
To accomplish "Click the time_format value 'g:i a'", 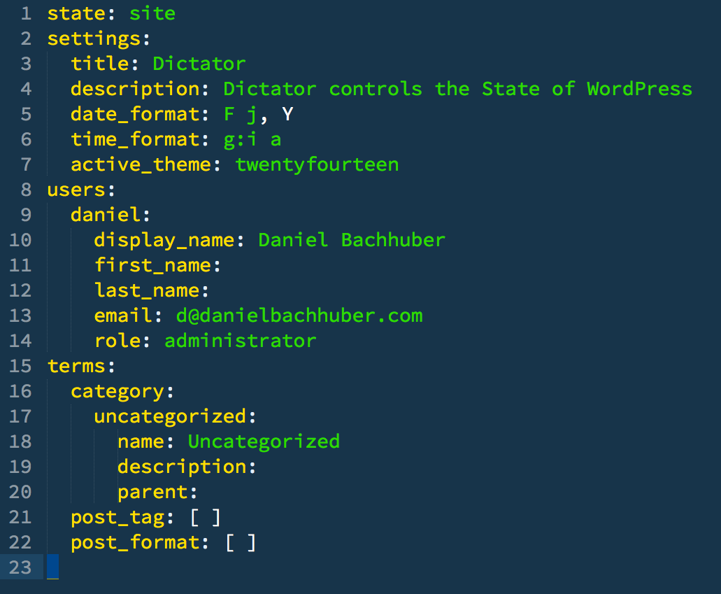I will (x=252, y=140).
